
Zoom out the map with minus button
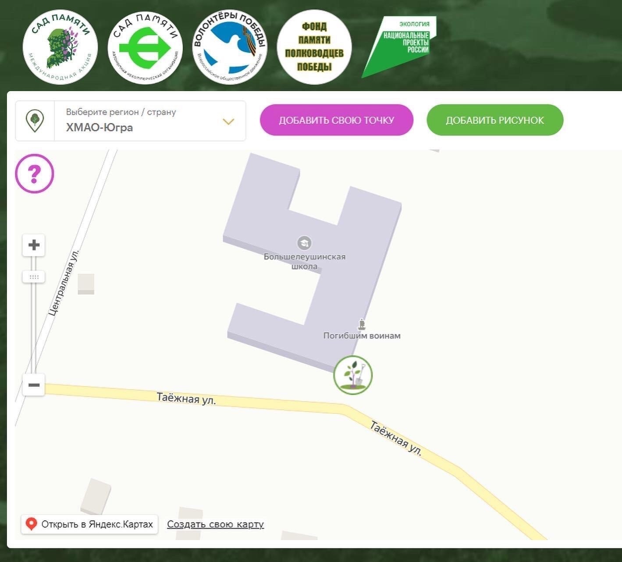34,385
